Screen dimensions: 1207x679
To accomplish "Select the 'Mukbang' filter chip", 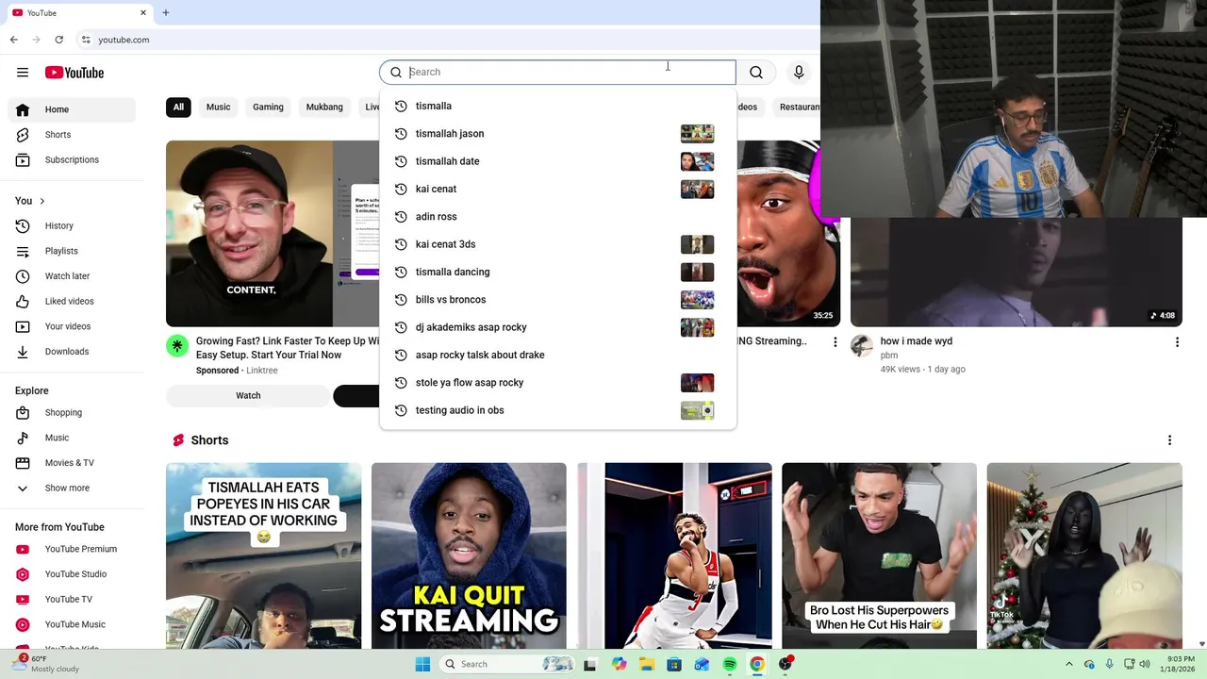I will pyautogui.click(x=324, y=108).
